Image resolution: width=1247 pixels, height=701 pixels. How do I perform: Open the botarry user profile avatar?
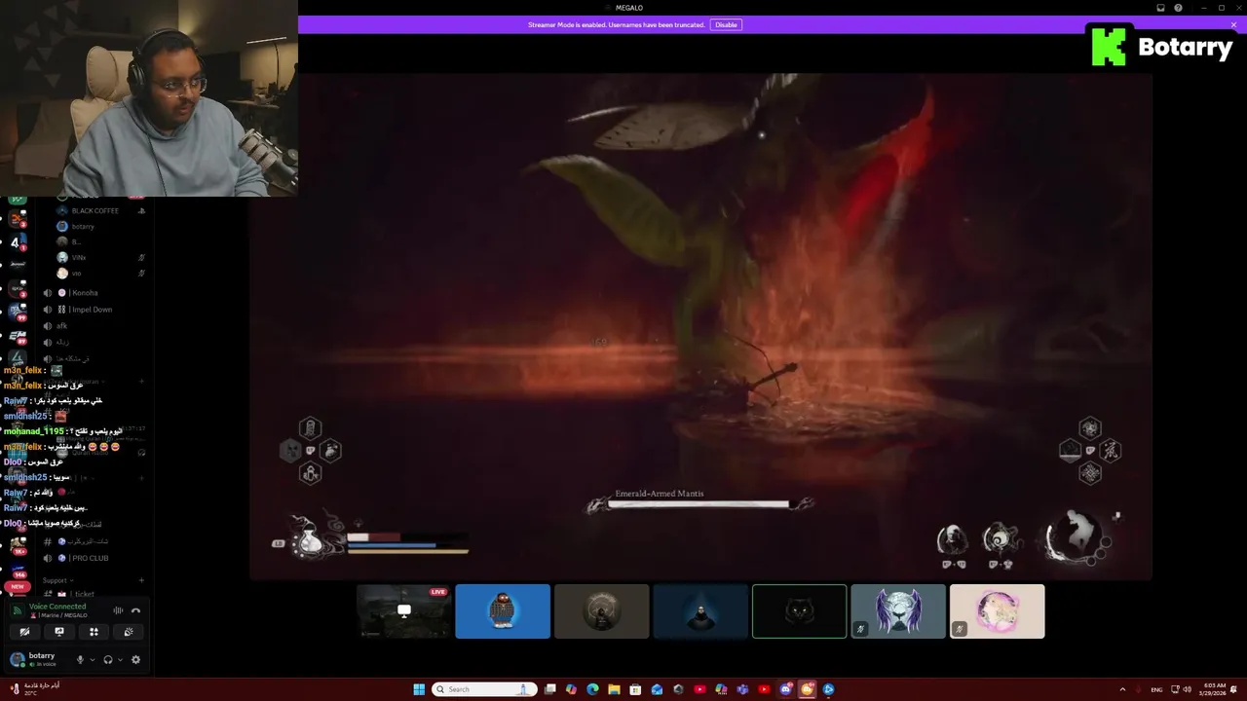(x=17, y=659)
